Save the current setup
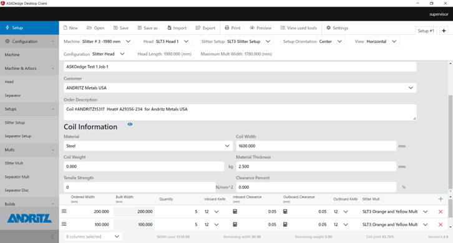453x243 pixels. (121, 28)
